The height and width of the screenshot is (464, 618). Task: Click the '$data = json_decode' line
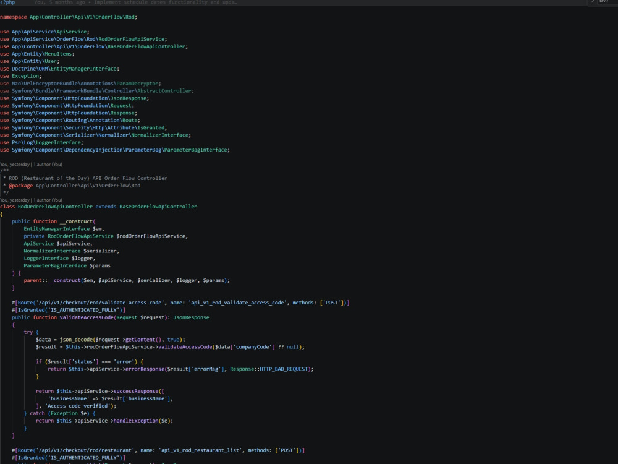click(x=111, y=340)
